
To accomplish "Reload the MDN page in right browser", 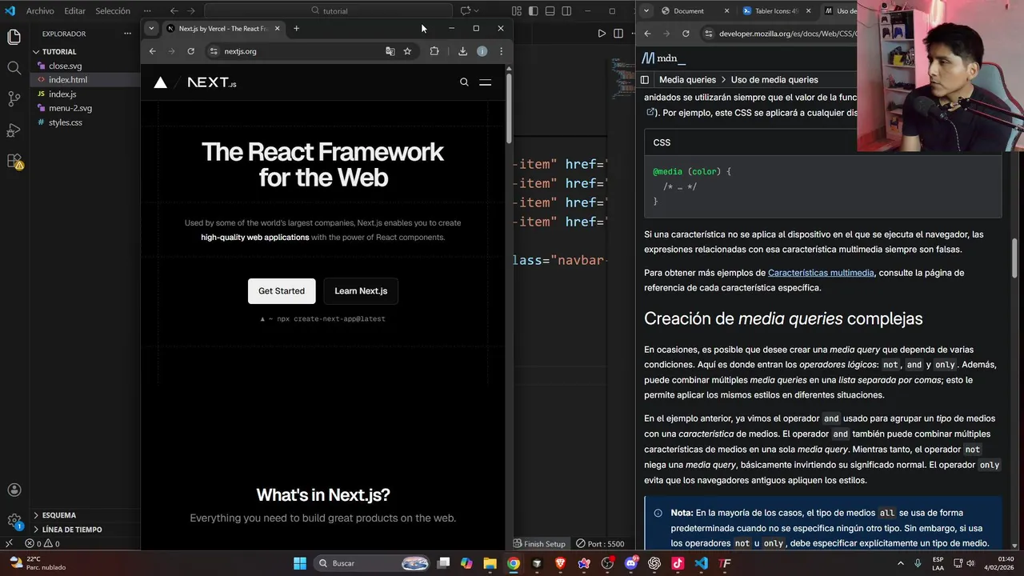I will [686, 34].
